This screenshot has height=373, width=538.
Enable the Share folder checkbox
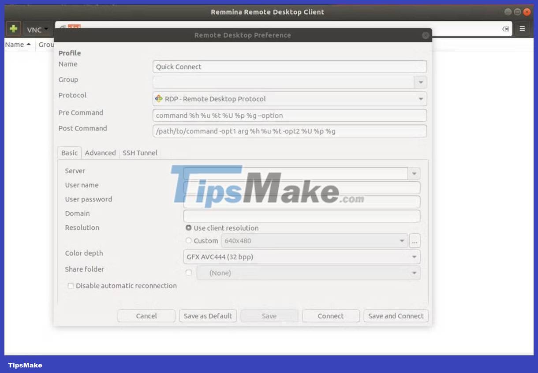click(x=189, y=273)
